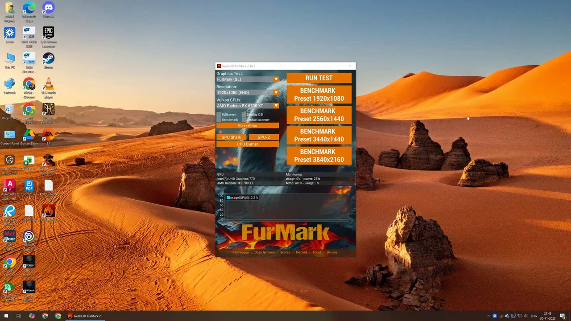Select the This PC desktop icon
This screenshot has height=321, width=571.
point(10,61)
